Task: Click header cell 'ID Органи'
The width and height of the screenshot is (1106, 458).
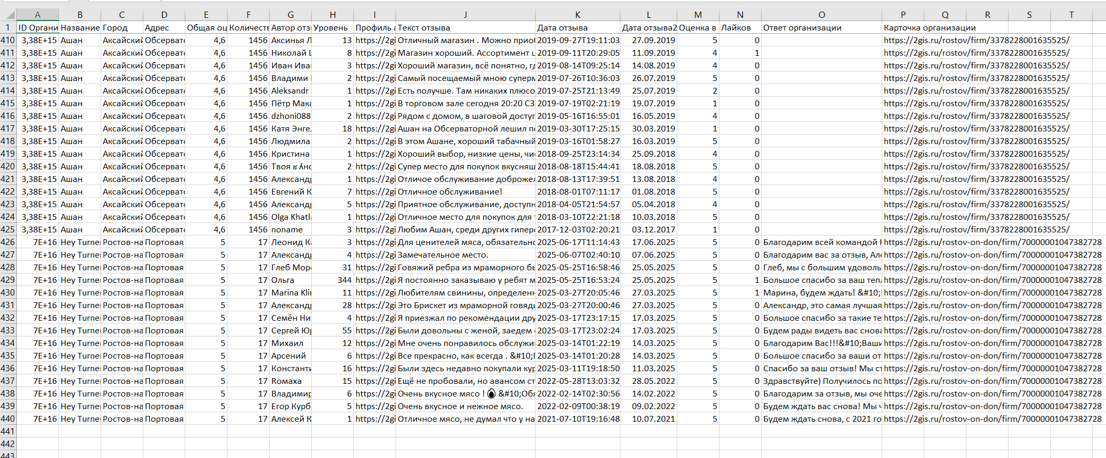Action: [37, 27]
